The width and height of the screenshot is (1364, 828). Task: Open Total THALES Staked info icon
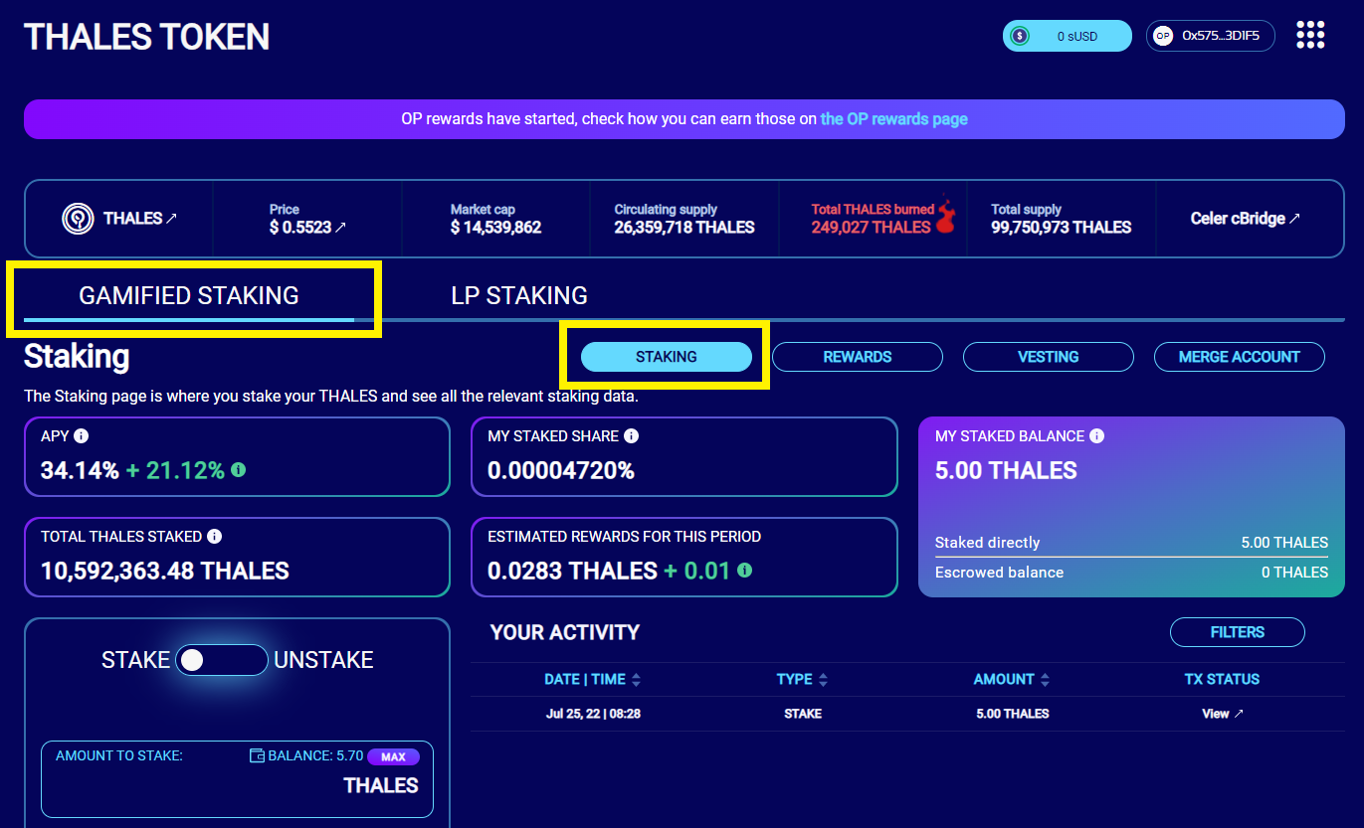click(x=215, y=537)
